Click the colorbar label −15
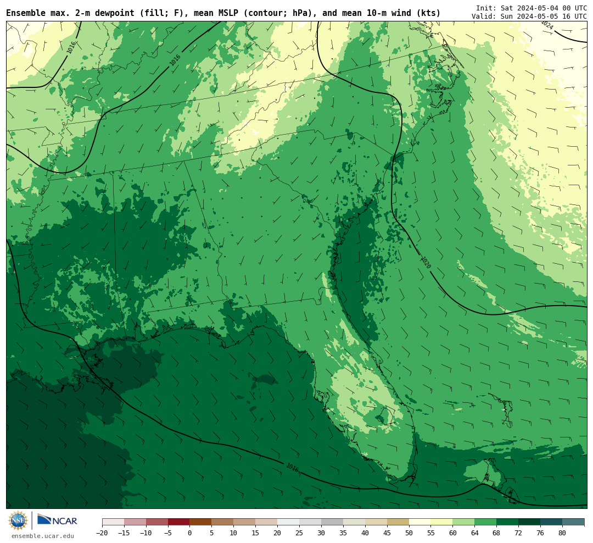The height and width of the screenshot is (543, 593). [x=124, y=533]
